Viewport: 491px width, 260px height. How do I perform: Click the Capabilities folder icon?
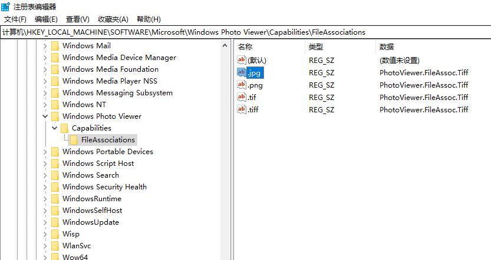coord(64,128)
